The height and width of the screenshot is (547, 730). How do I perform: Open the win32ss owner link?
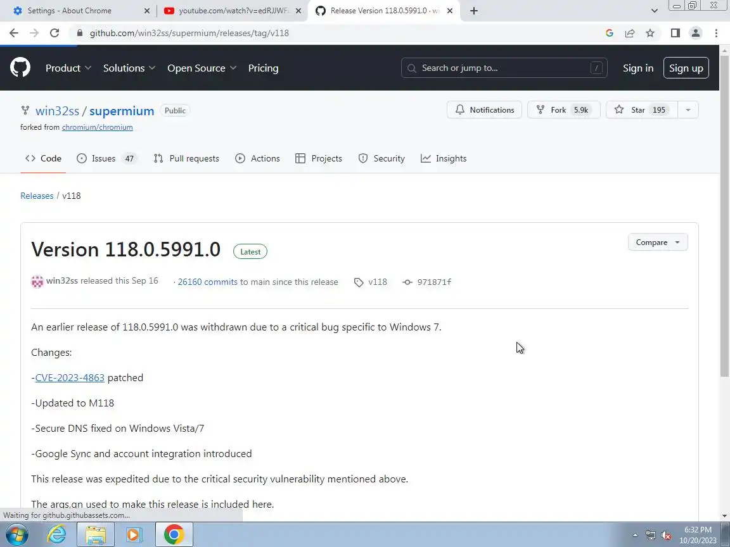(x=57, y=111)
